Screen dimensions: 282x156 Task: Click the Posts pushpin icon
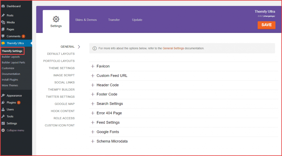pos(3,15)
